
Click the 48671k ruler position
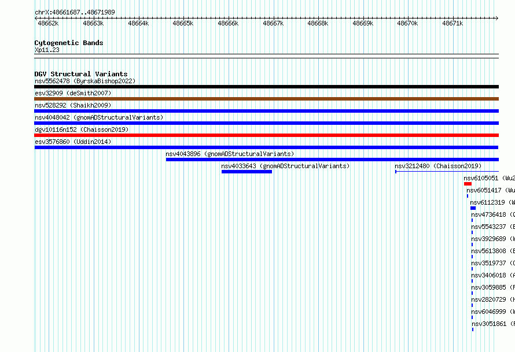[453, 23]
